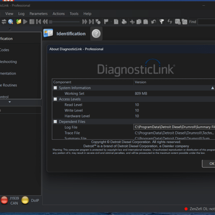The width and height of the screenshot is (215, 215).
Task: Click the collapse-all tree toolbar icon
Action: click(185, 21)
